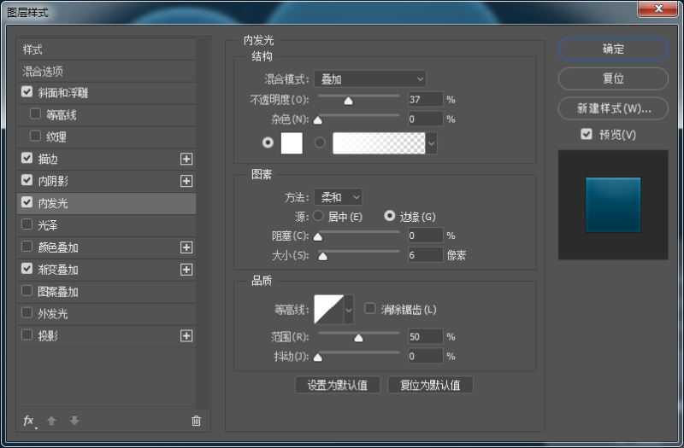Click the 新建样式(W)... button
The width and height of the screenshot is (684, 448).
tap(613, 108)
